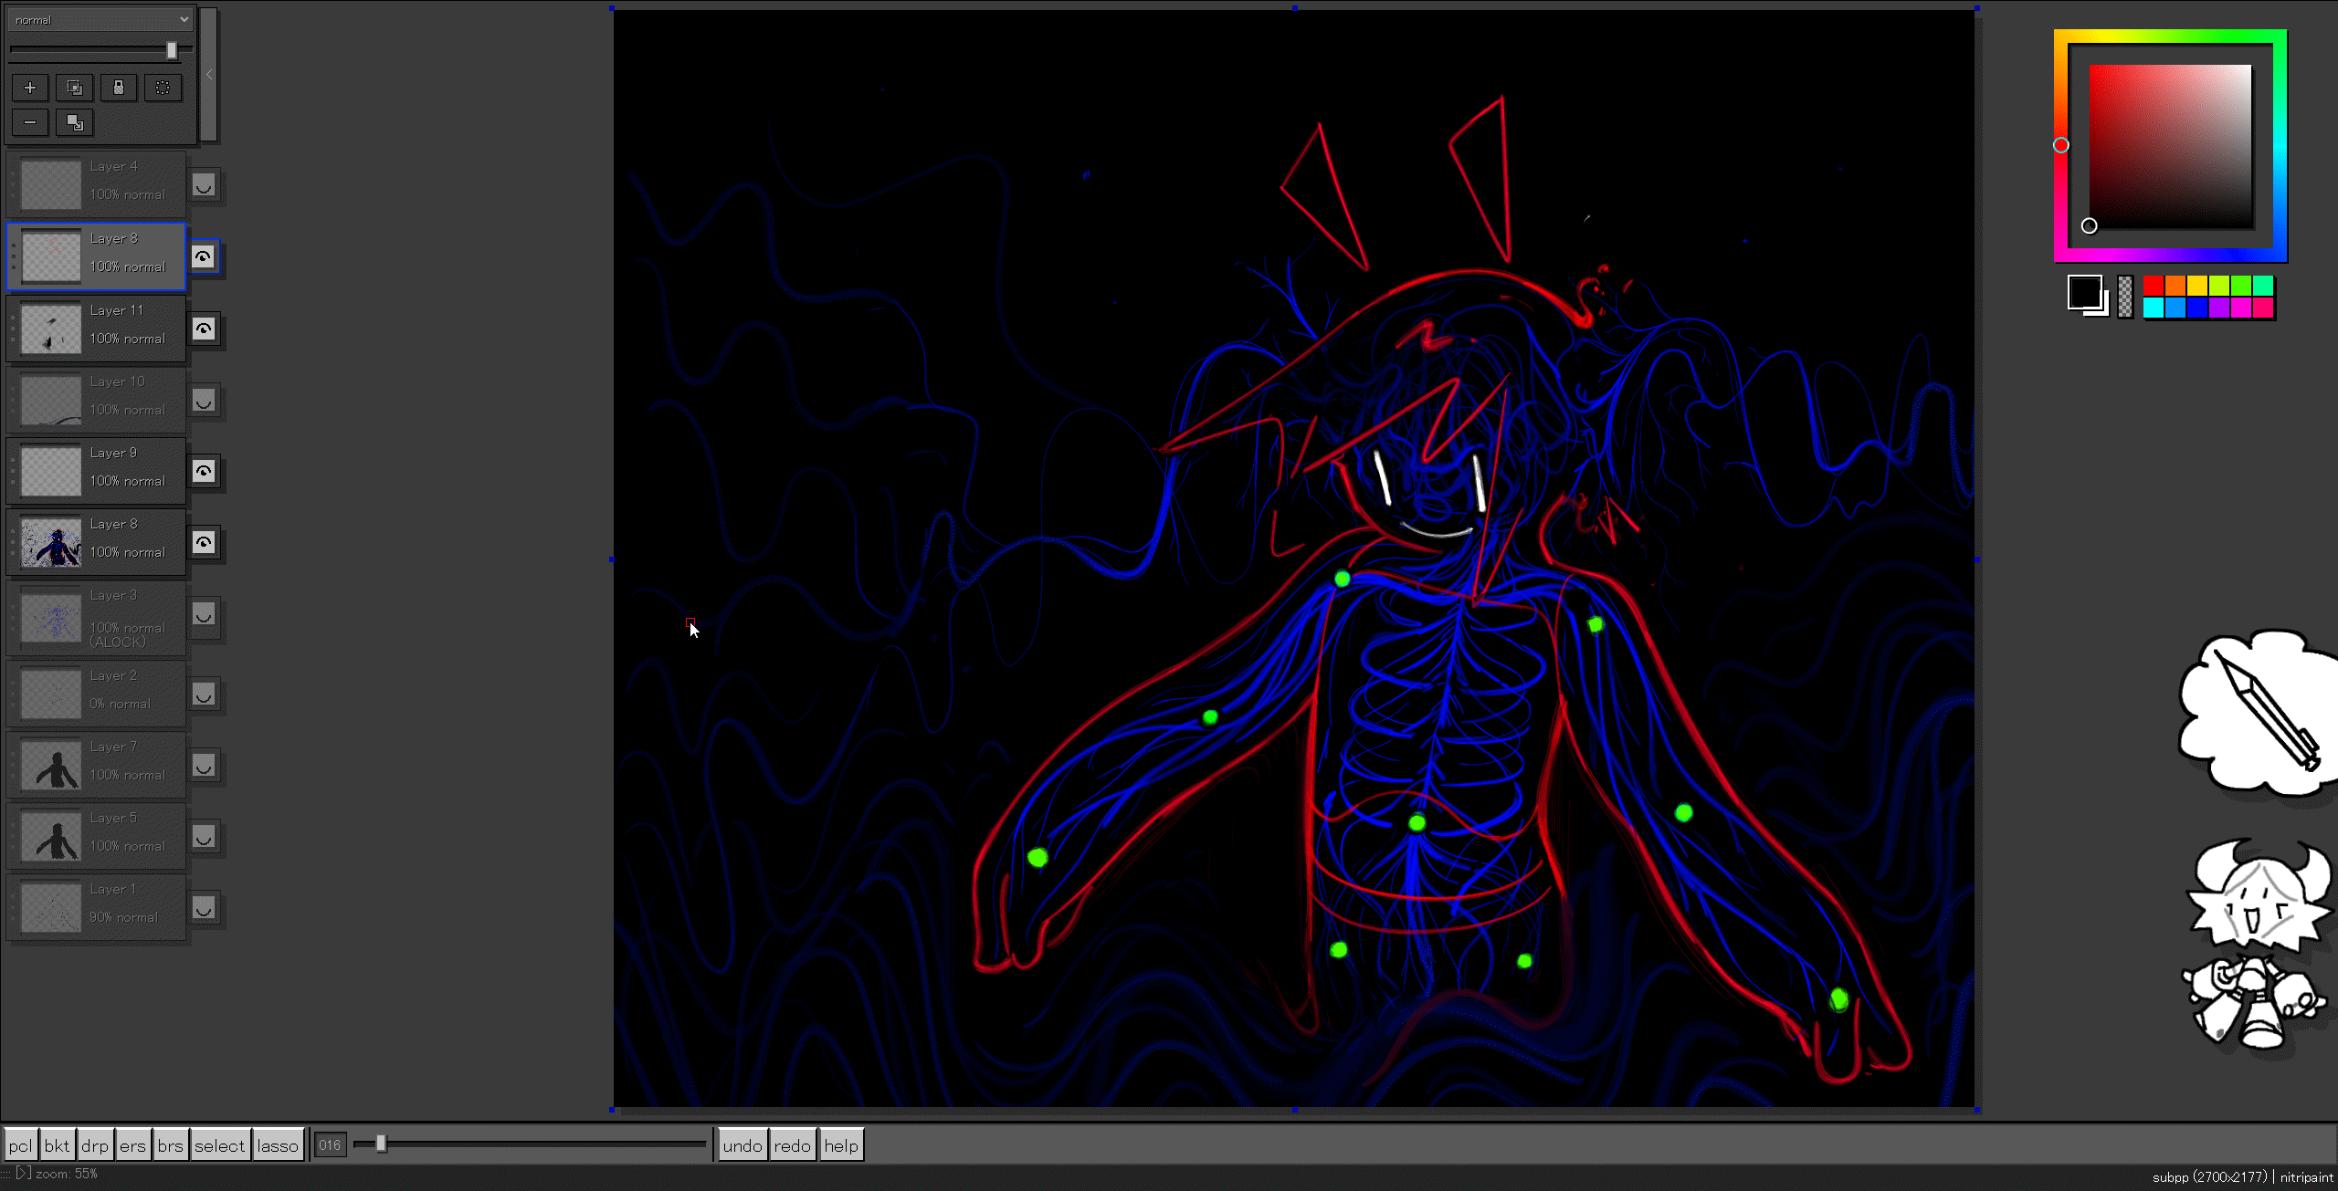Click the status bar arrow beside zoom

23,1174
